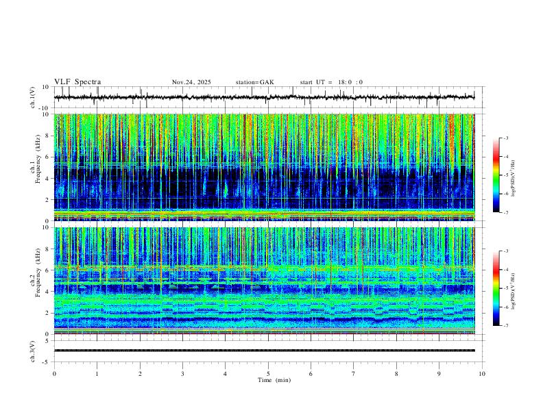Click the "-4" tick on lower colorbar
Viewport: 543px width, 419px height.
click(x=506, y=270)
